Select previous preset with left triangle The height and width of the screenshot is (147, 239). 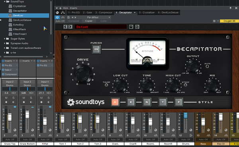[x=72, y=17]
